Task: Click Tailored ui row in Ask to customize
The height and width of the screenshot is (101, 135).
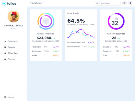Action: 116,47
